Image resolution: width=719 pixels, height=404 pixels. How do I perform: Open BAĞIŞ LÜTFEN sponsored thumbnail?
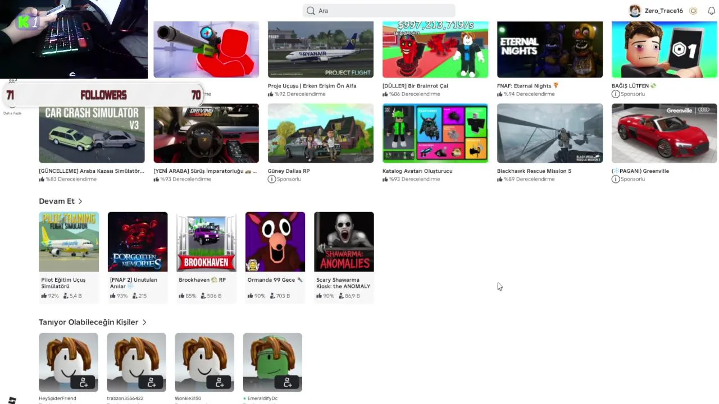click(x=665, y=49)
